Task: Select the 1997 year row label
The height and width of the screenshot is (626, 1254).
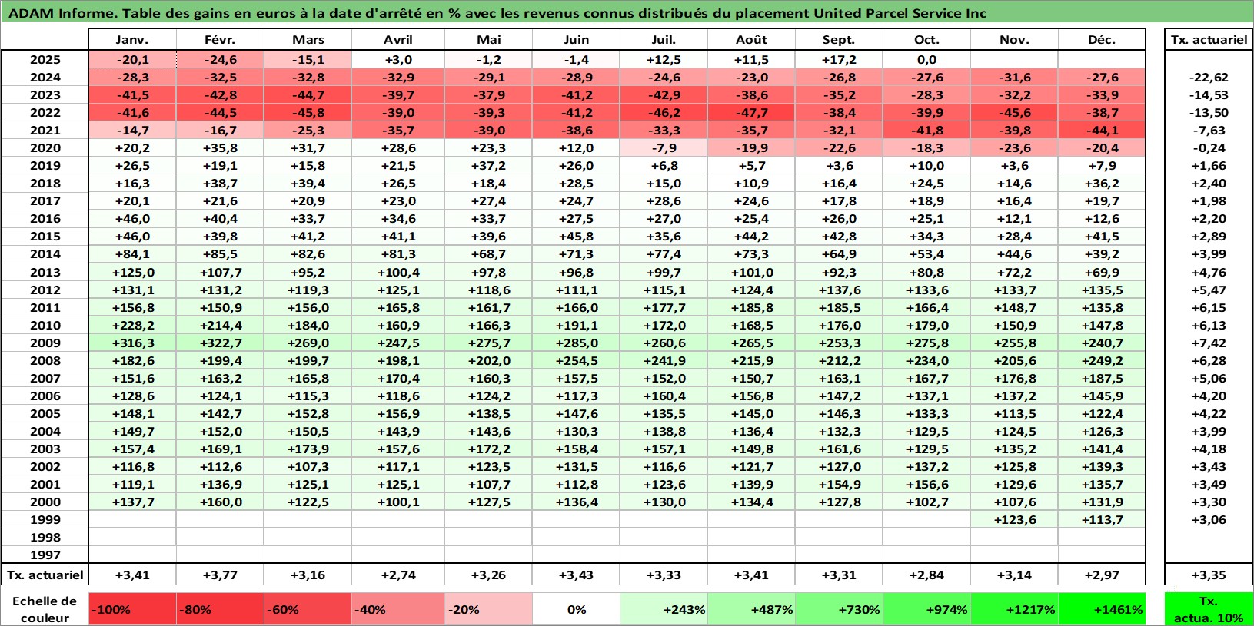Action: tap(45, 555)
